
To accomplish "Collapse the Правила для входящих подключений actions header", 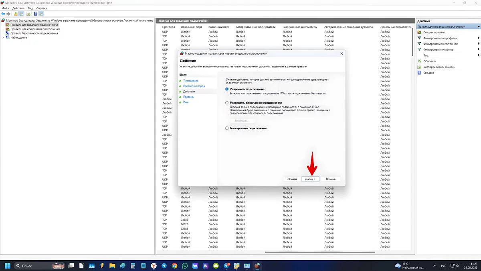I will coord(478,26).
